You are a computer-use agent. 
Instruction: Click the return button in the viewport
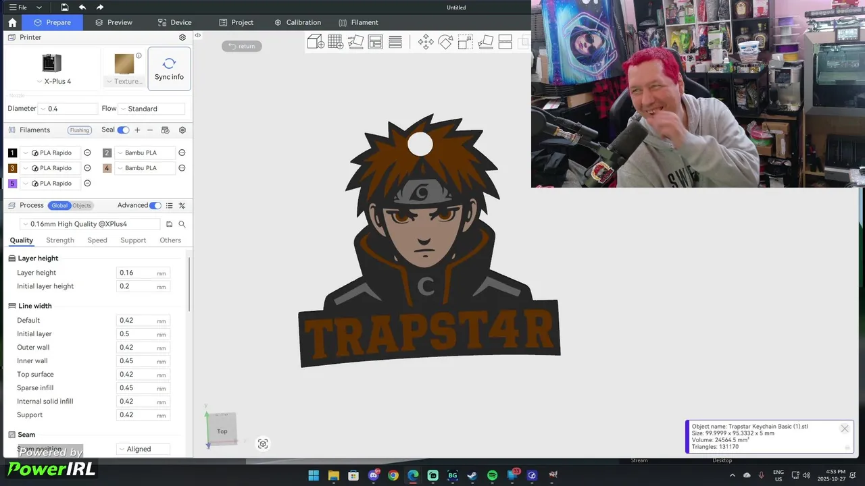[x=242, y=46]
